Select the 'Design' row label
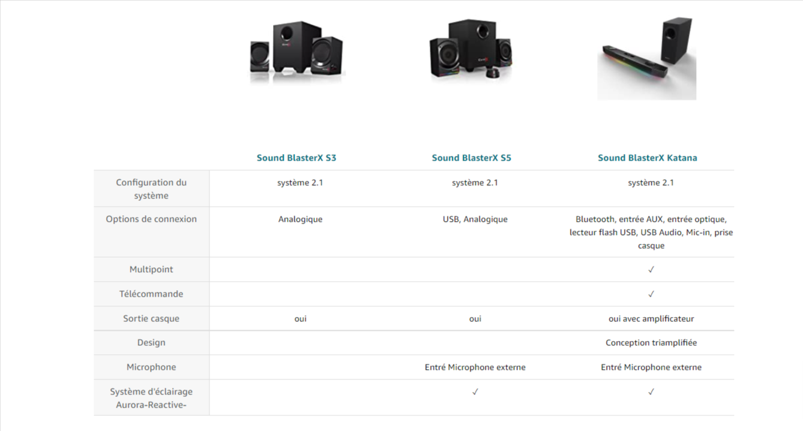 (x=151, y=343)
